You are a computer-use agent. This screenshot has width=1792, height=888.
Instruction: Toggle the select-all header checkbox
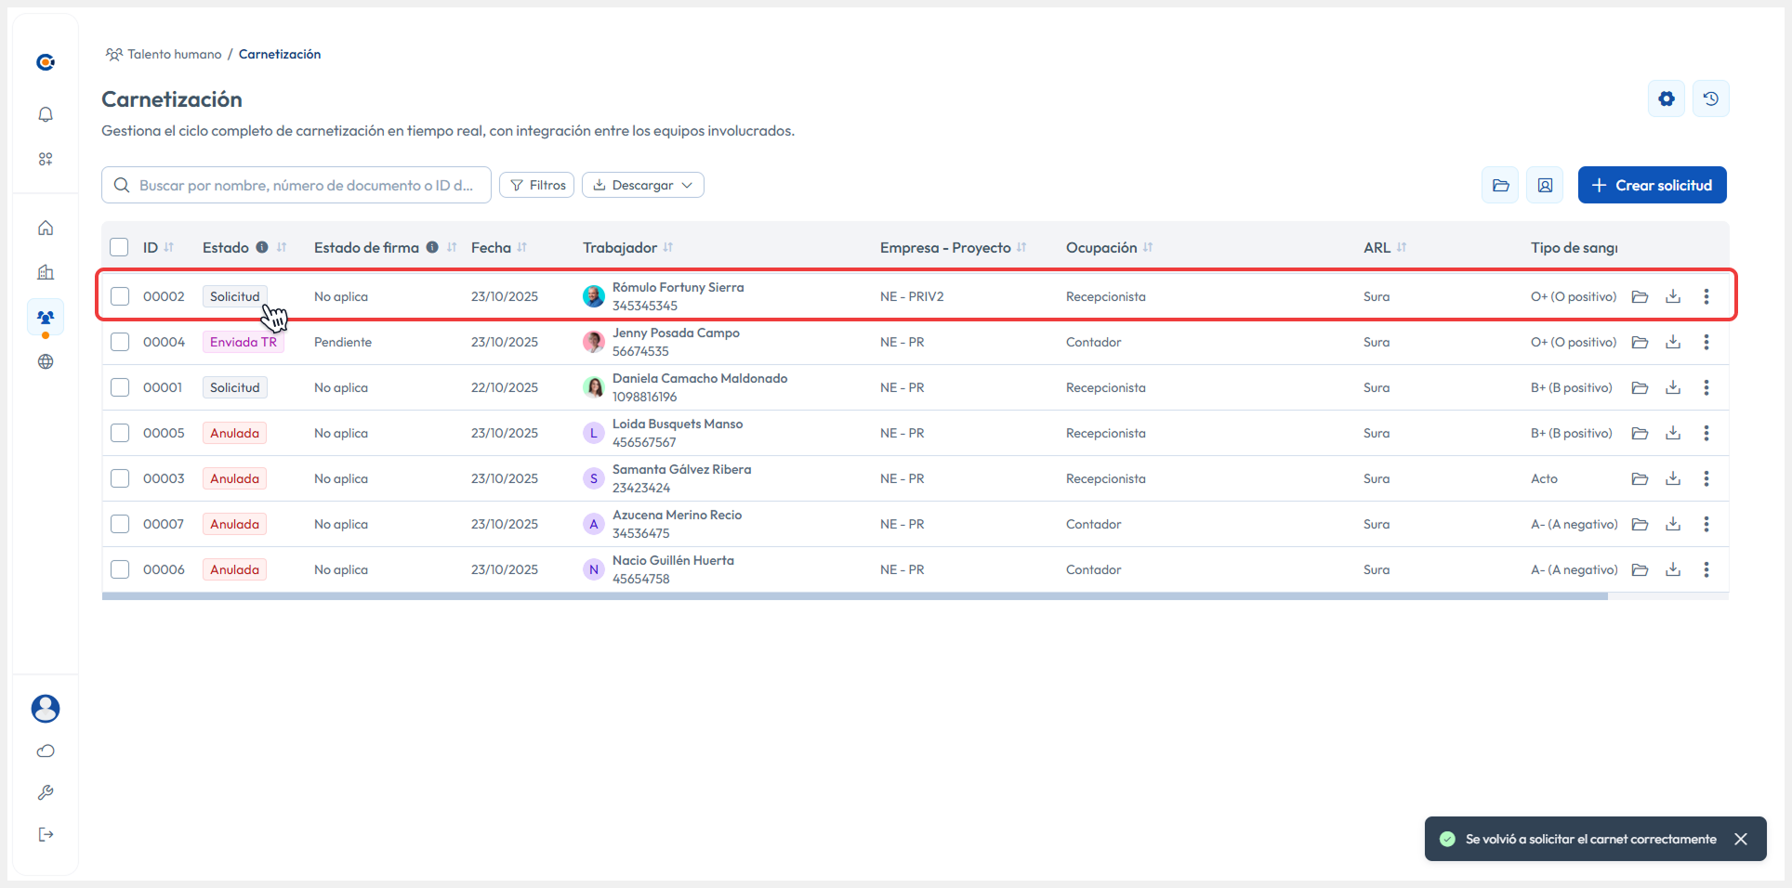click(119, 247)
